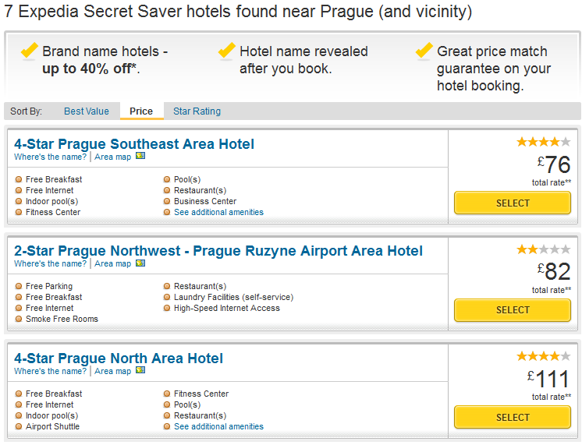Viewport: 582px width, 445px height.
Task: Expand additional amenities for Southeast hotel
Action: [x=218, y=212]
